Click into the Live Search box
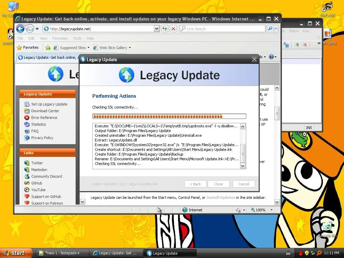This screenshot has height=258, width=344. [x=222, y=29]
